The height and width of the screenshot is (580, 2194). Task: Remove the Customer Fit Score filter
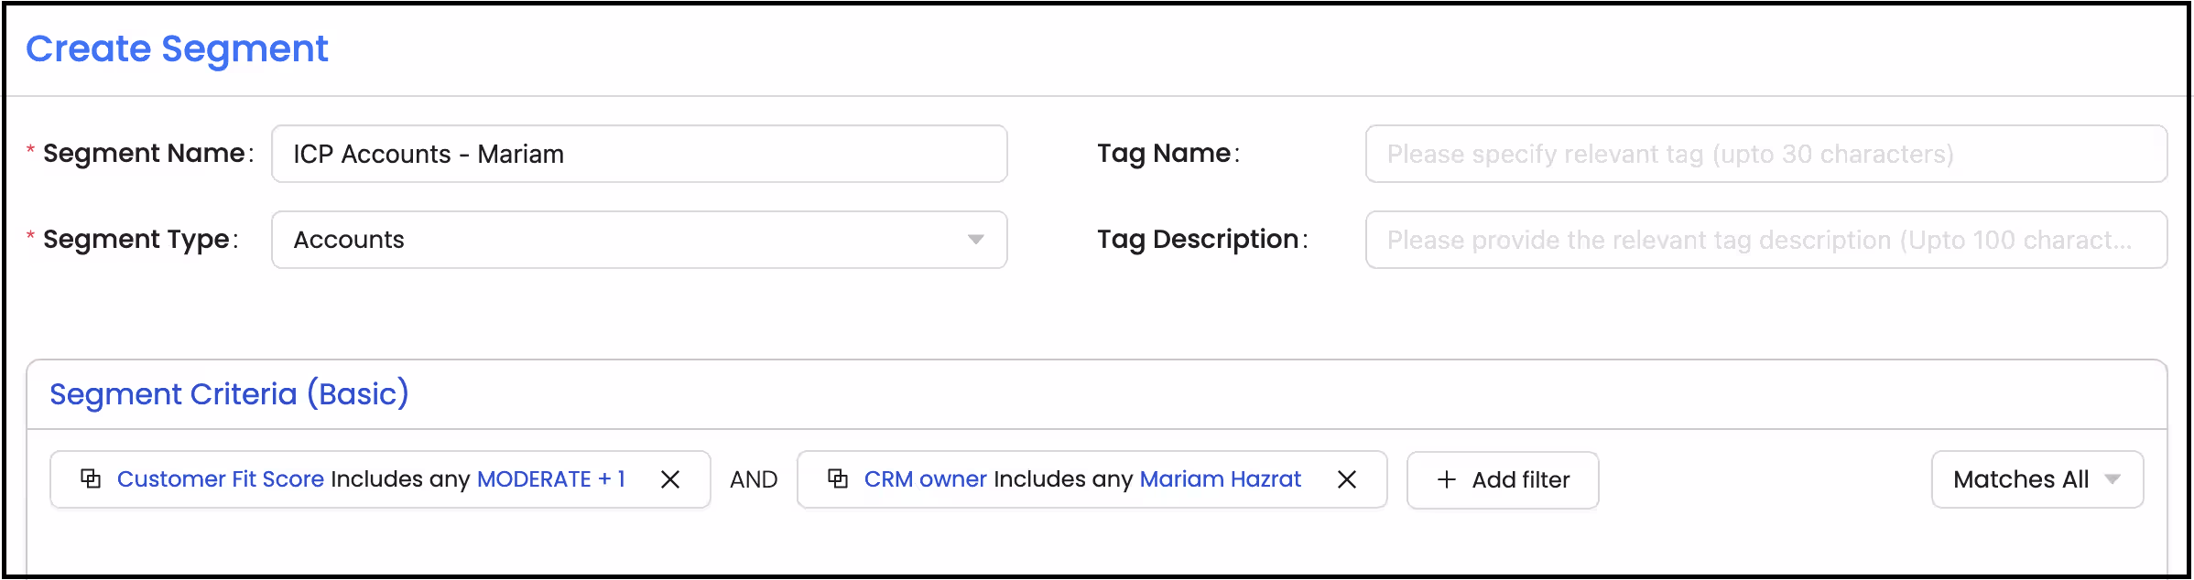[x=671, y=478]
